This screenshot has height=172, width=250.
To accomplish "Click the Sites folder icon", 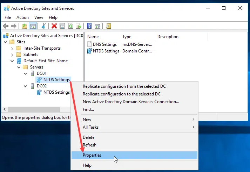I will [x=12, y=42].
